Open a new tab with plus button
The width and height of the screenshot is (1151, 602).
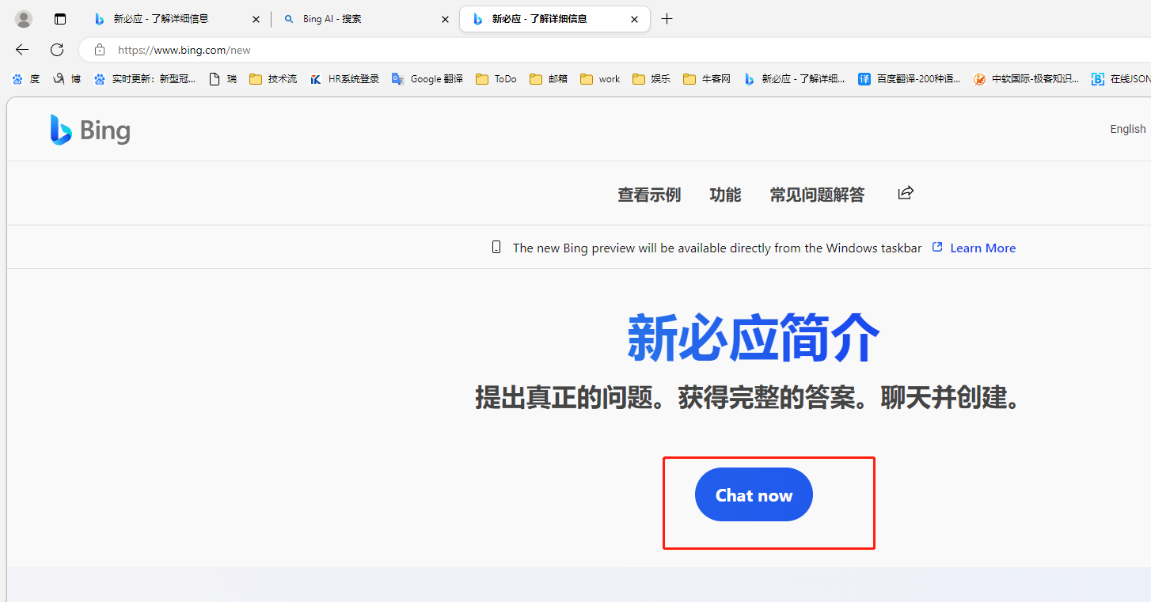pos(667,19)
